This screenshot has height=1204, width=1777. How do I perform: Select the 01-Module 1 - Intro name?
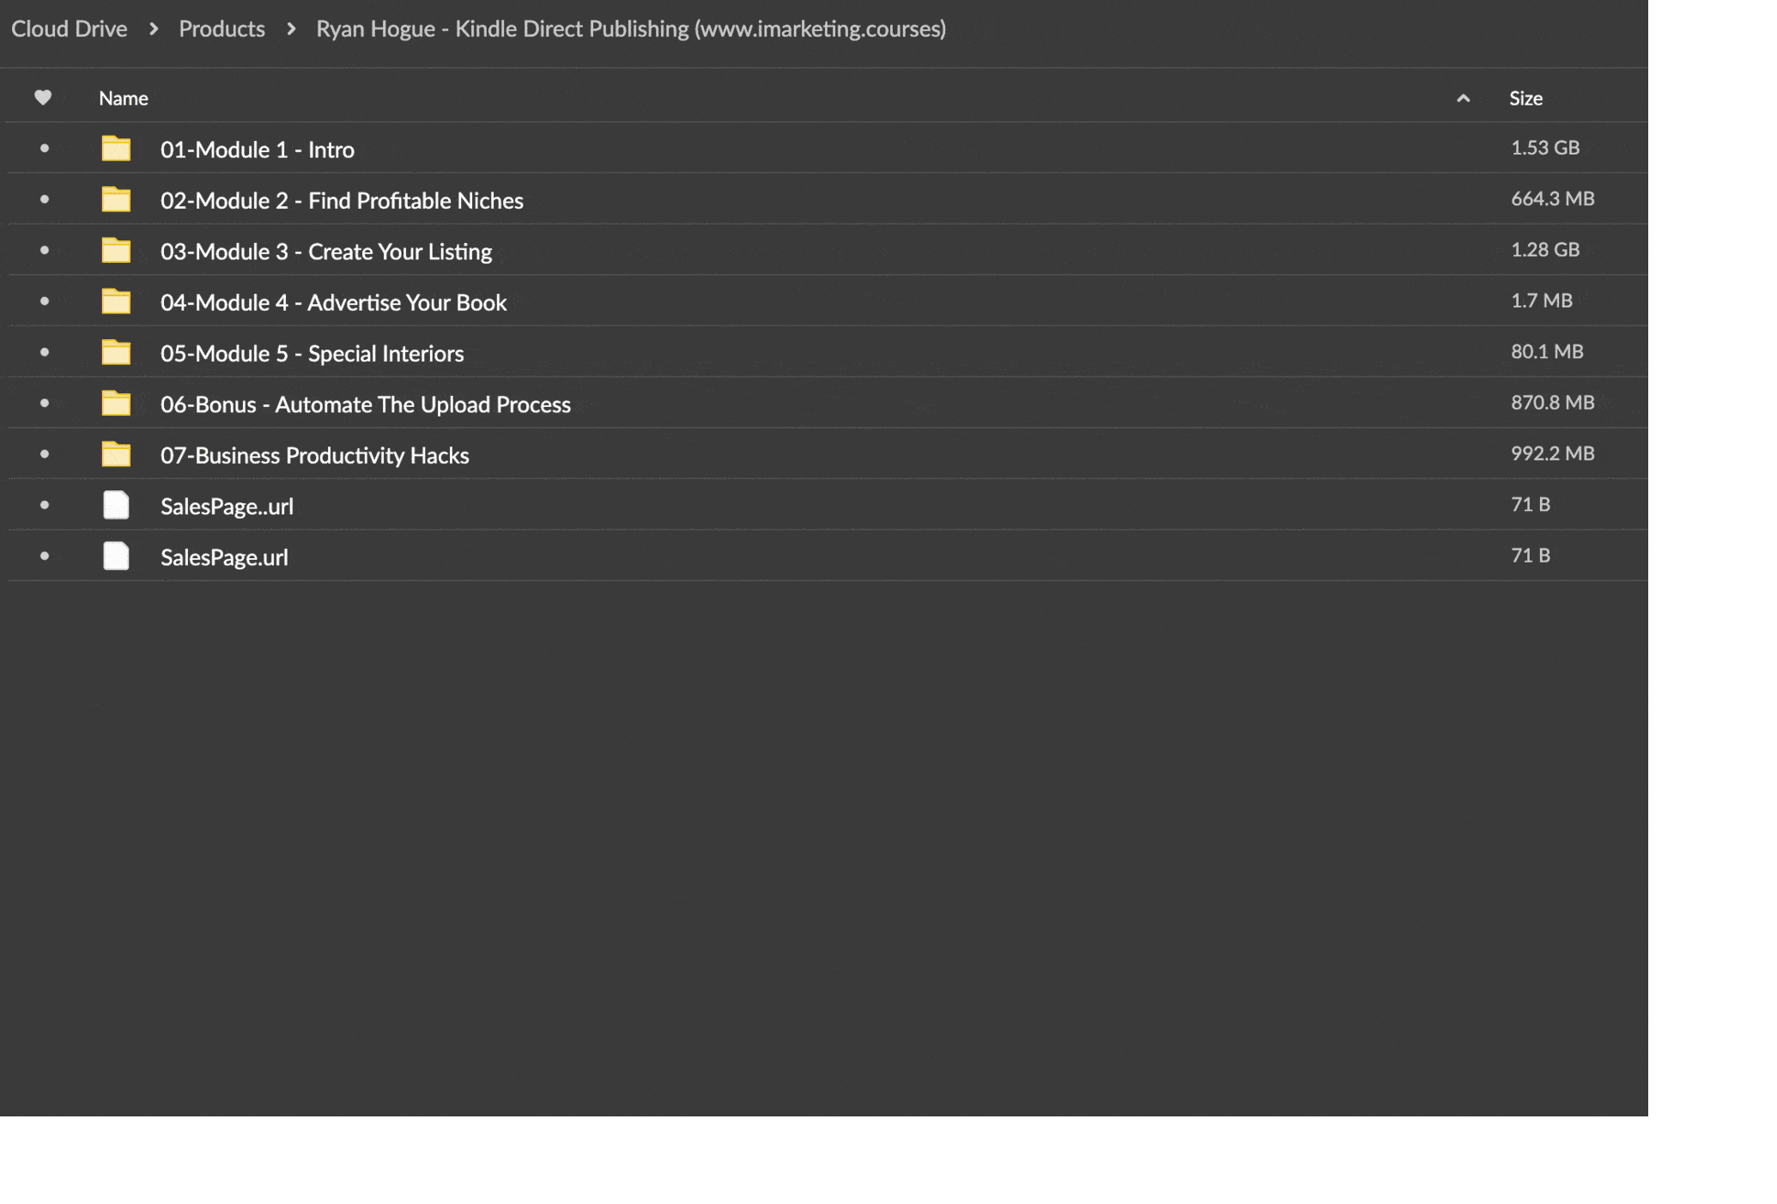[258, 149]
